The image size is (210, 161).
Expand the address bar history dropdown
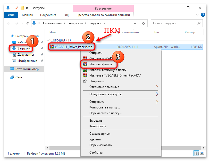click(x=135, y=23)
